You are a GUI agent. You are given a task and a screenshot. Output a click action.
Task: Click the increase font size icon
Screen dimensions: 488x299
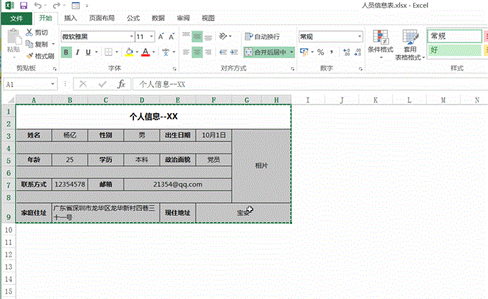coord(162,37)
